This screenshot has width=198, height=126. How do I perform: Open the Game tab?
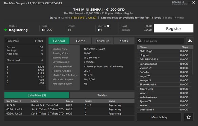[81, 41]
